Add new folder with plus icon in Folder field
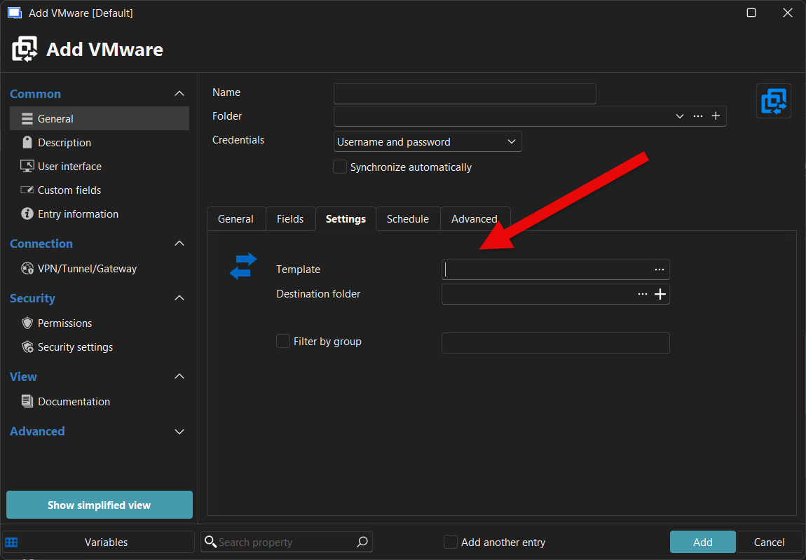This screenshot has height=560, width=806. [716, 116]
